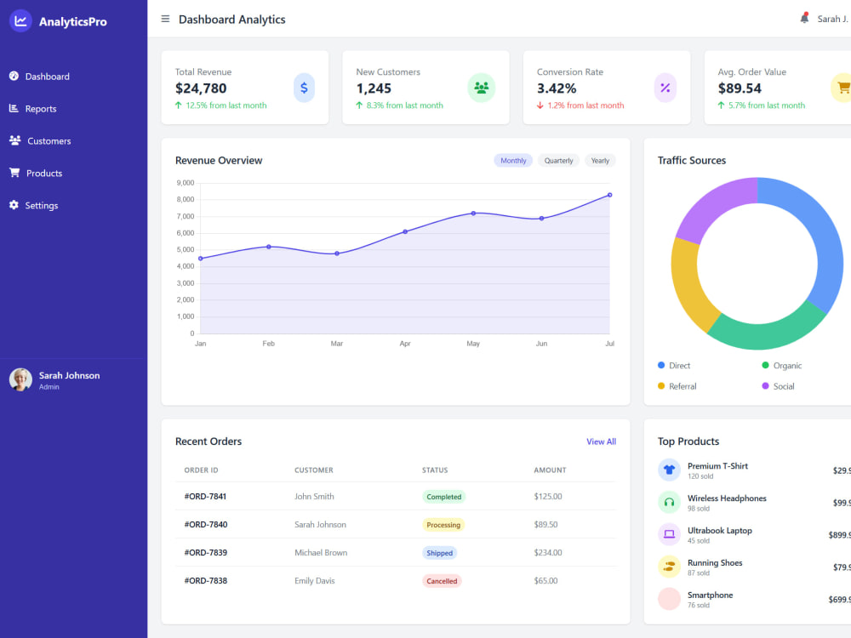This screenshot has height=638, width=851.
Task: Open the notification bell icon
Action: tap(804, 19)
